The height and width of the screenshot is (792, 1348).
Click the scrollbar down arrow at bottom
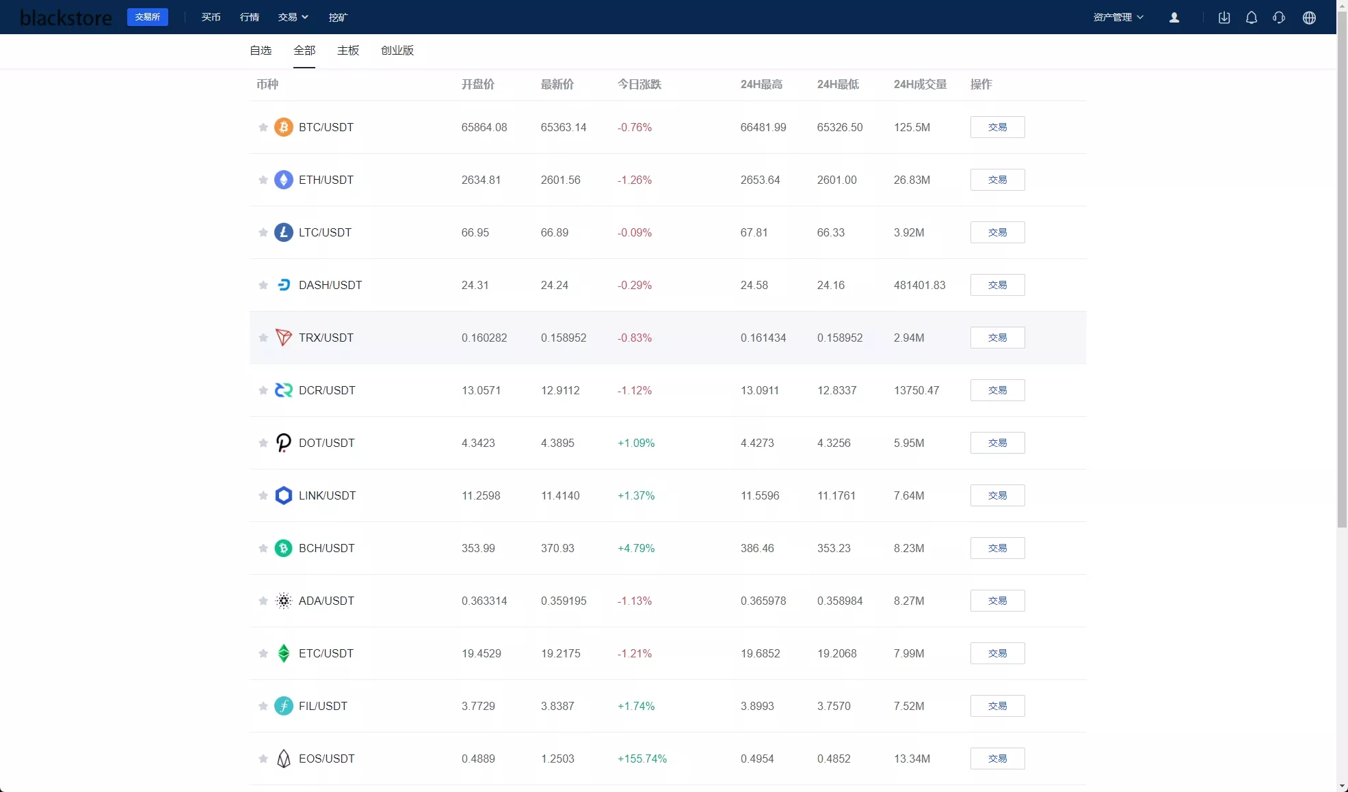[1342, 786]
